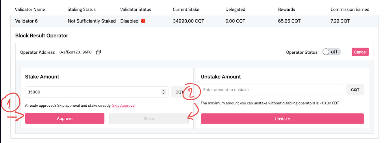Screen dimensions: 386x143
Task: Focus the Stake Amount field showing 35000
Action: 96,92
